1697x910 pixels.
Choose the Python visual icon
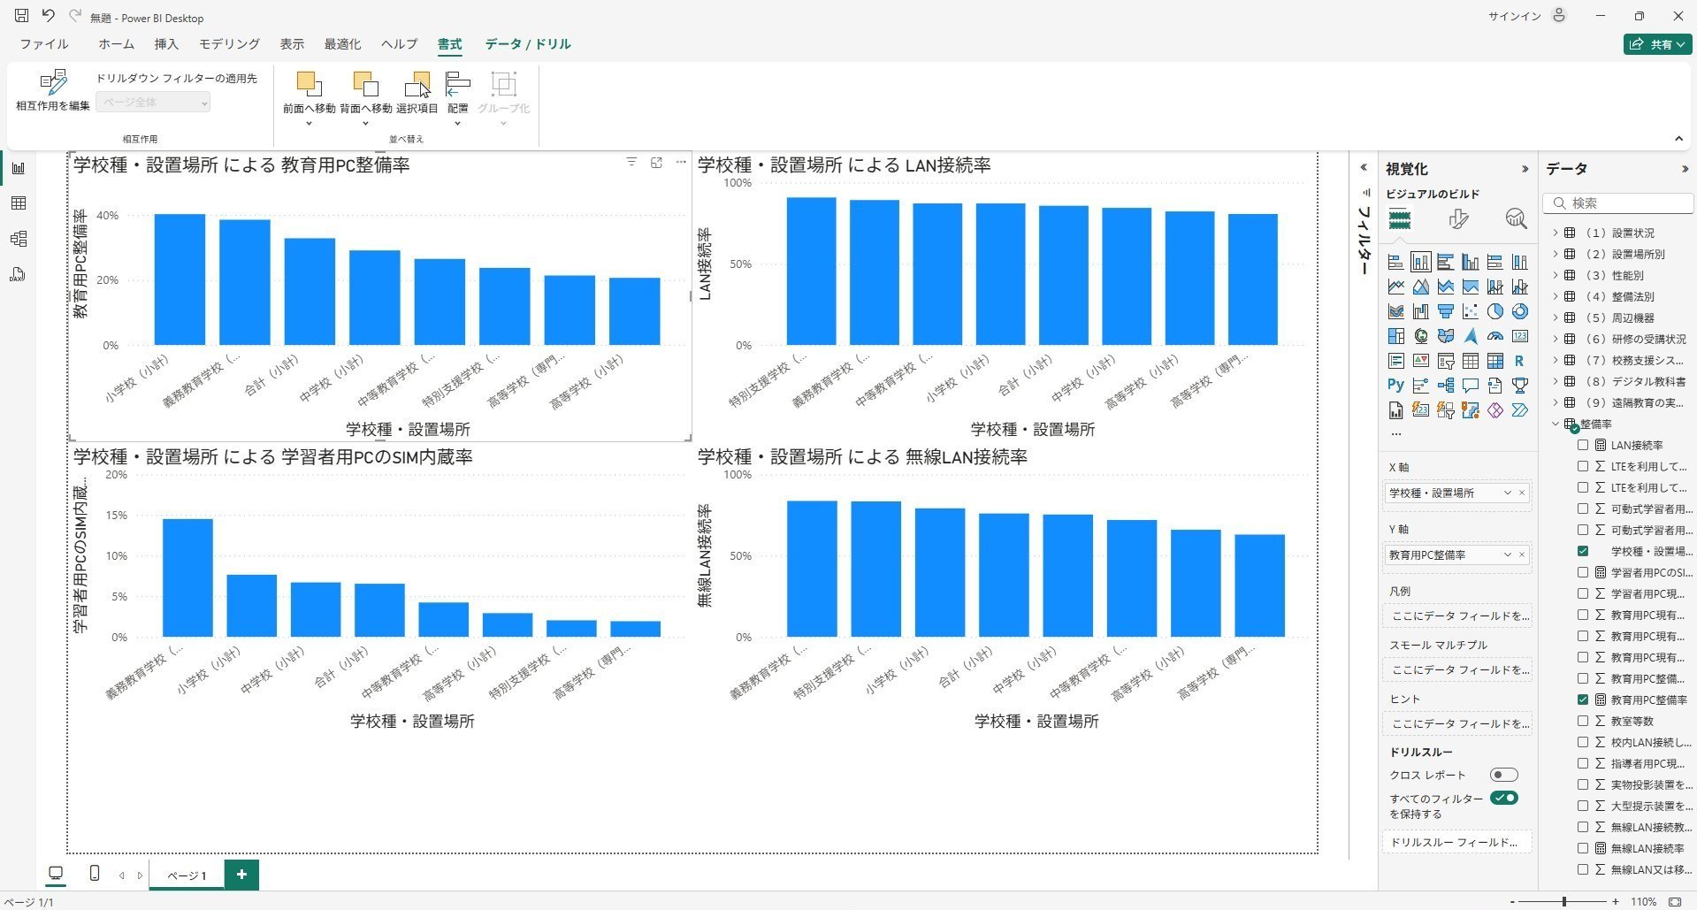[1395, 386]
